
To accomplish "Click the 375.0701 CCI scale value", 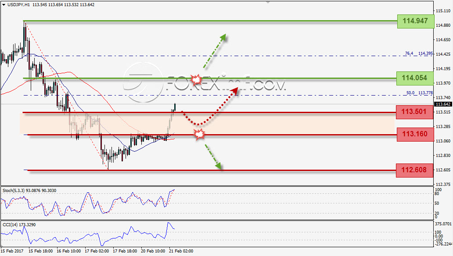I will (x=443, y=224).
